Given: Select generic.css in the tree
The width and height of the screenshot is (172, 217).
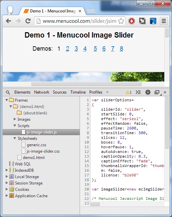Looking at the screenshot, I should coord(36,145).
